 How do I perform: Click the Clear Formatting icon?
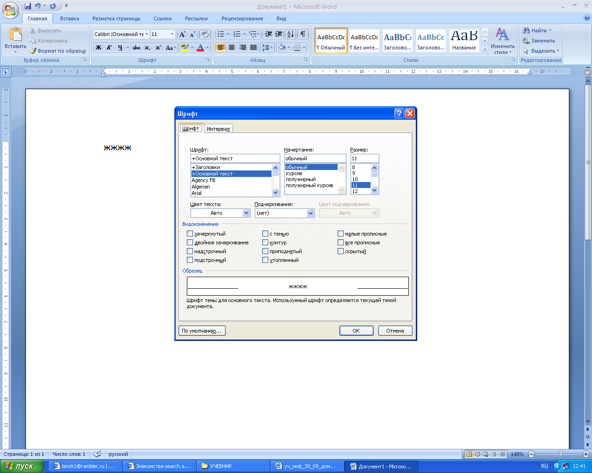pyautogui.click(x=205, y=35)
